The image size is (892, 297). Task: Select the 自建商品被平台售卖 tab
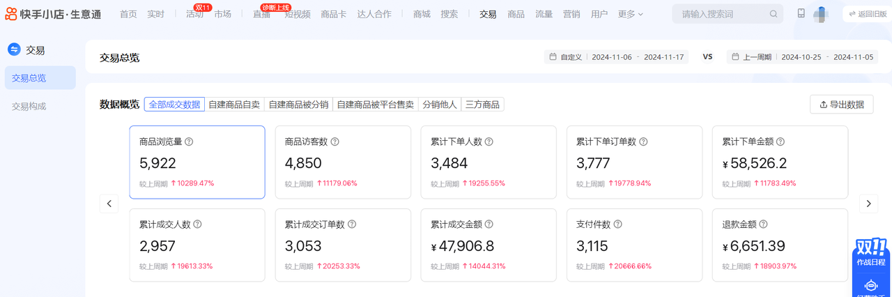pos(375,105)
